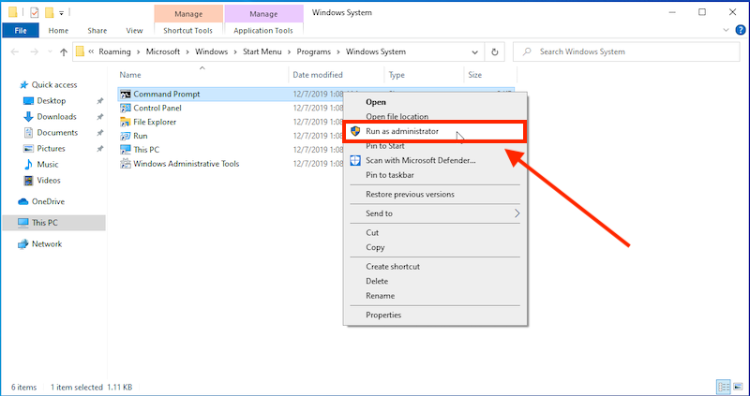Choose Properties in context menu
750x396 pixels.
383,315
